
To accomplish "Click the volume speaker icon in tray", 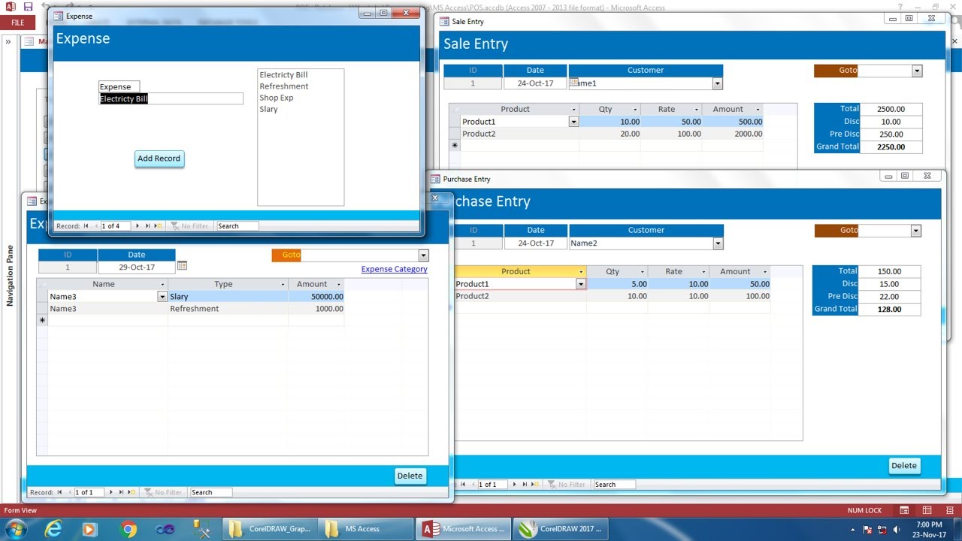I will [x=897, y=530].
